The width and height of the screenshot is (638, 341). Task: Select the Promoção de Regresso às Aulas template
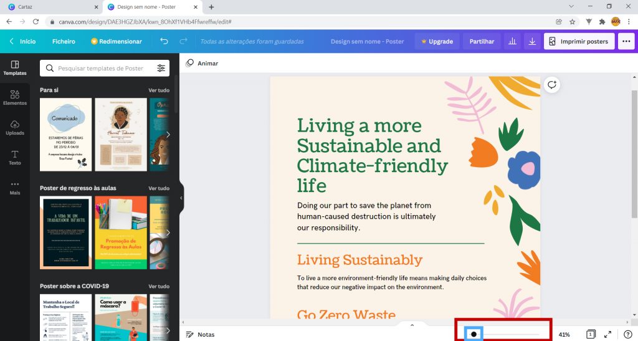point(121,233)
